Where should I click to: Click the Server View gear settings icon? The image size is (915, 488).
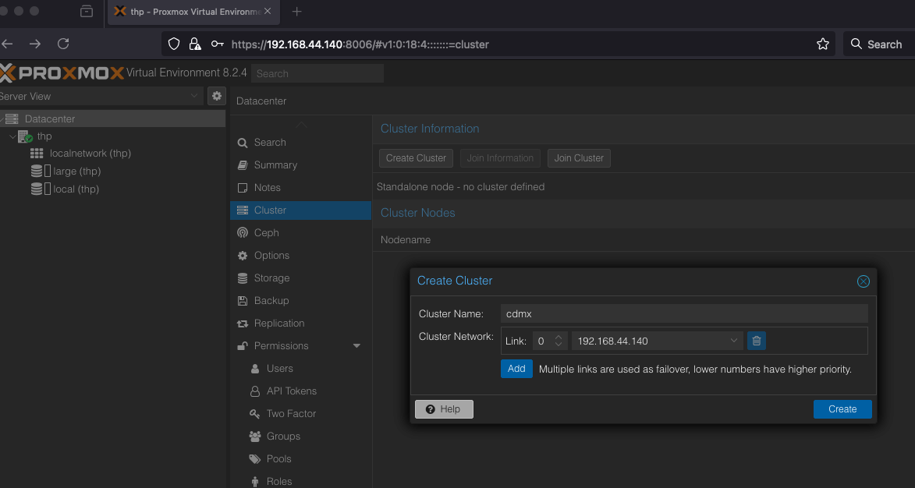pyautogui.click(x=217, y=96)
